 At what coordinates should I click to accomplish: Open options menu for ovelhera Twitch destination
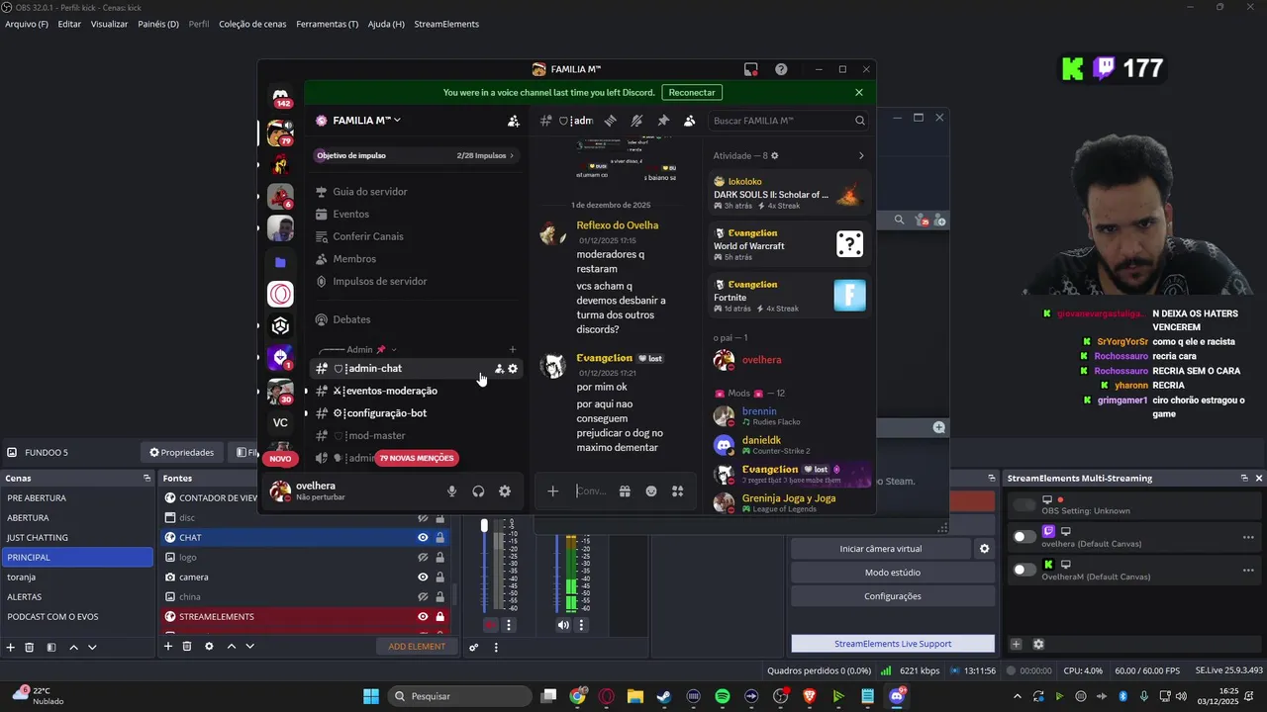pyautogui.click(x=1248, y=537)
